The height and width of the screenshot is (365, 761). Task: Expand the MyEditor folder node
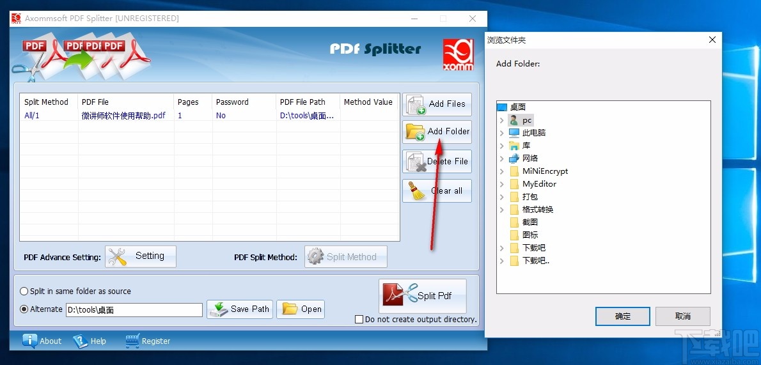pos(502,184)
